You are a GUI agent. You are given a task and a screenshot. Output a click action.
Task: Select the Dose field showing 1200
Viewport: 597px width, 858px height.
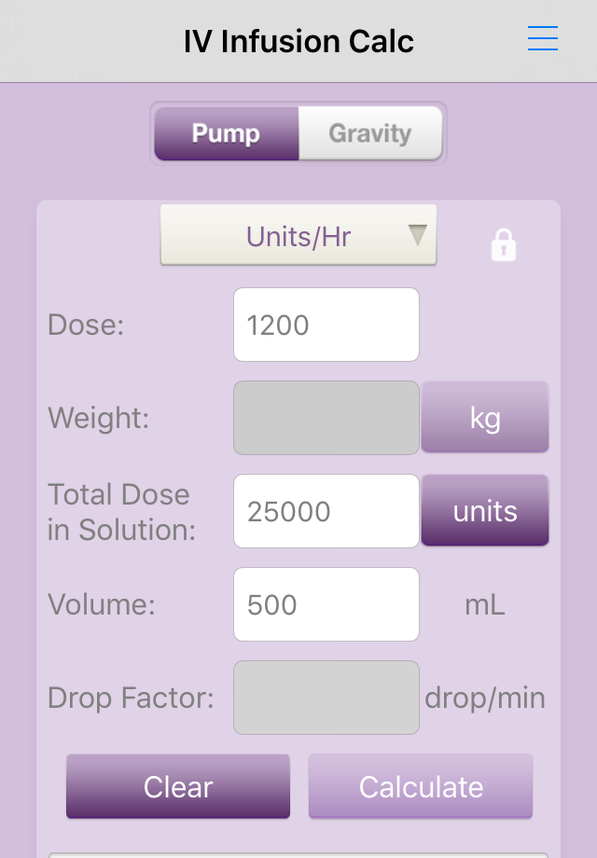(x=326, y=325)
